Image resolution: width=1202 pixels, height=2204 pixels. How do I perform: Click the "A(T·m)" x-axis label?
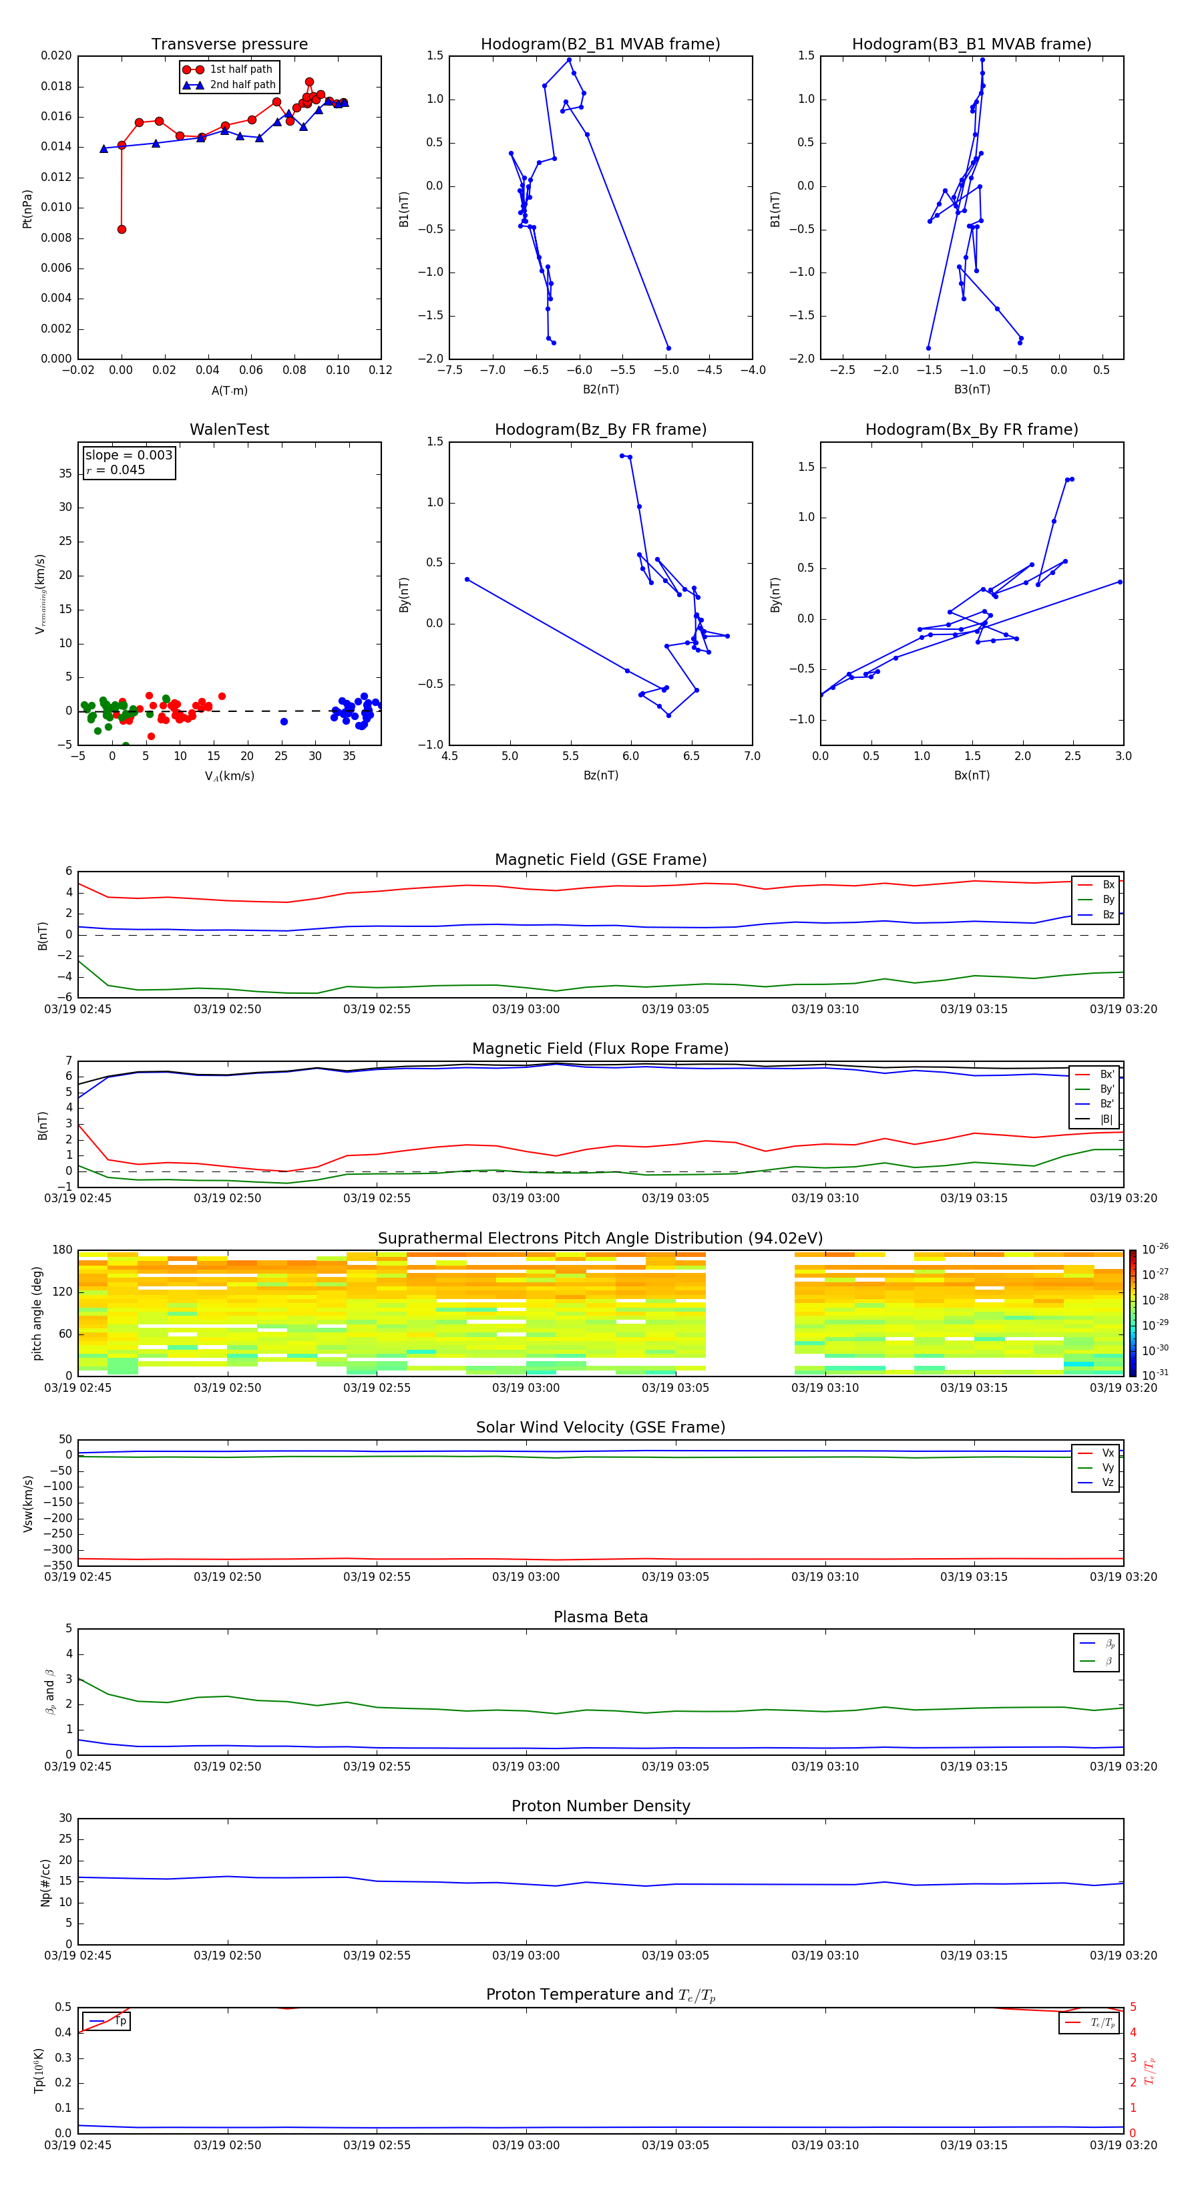tap(229, 391)
